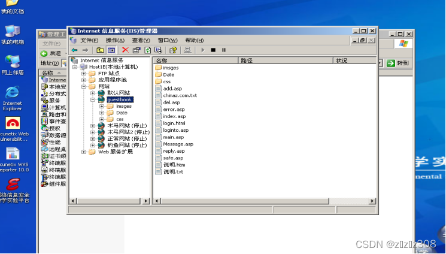This screenshot has height=254, width=446.
Task: Open Internet Explorer desktop icon
Action: pyautogui.click(x=12, y=98)
